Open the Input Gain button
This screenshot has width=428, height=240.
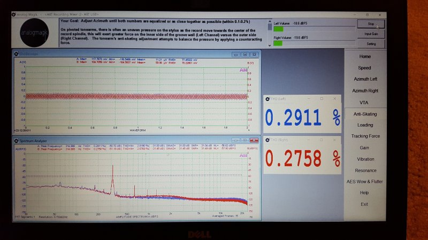point(371,34)
